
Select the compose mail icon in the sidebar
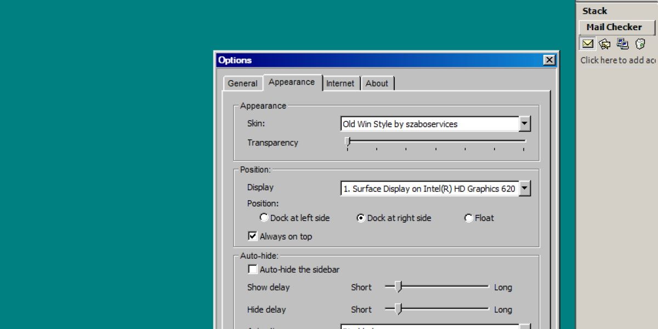[604, 44]
